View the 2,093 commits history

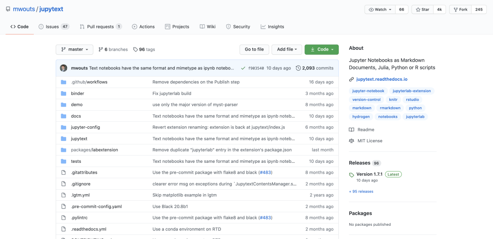coord(315,68)
